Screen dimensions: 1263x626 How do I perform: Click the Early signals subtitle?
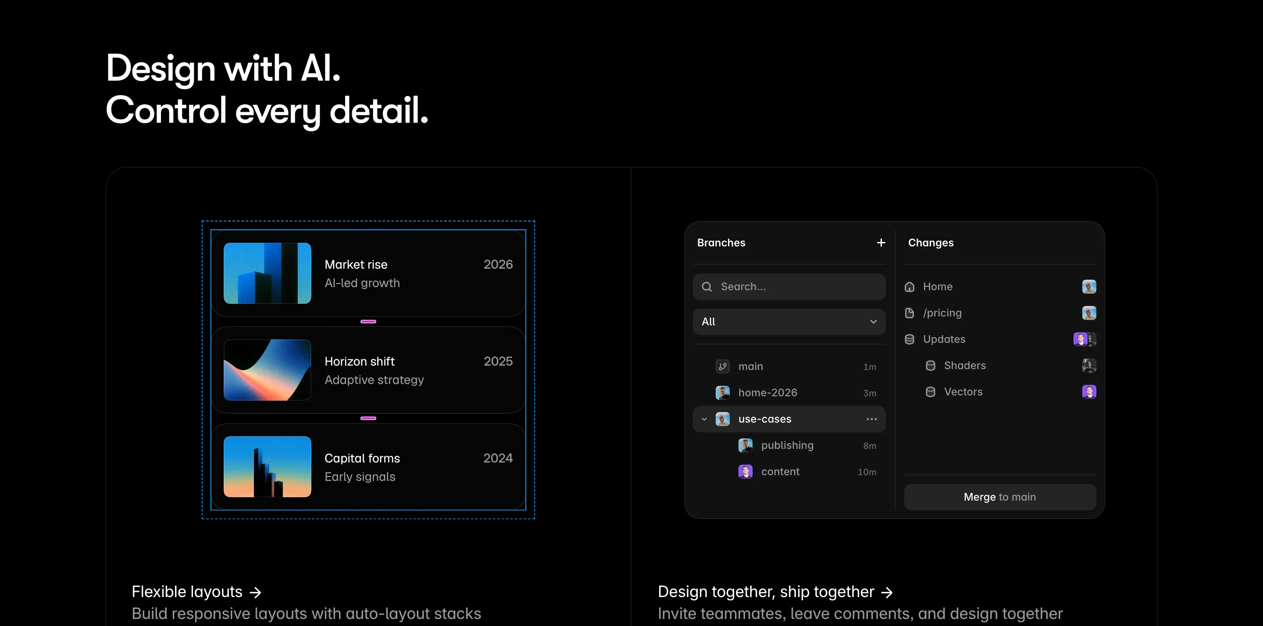pos(360,477)
